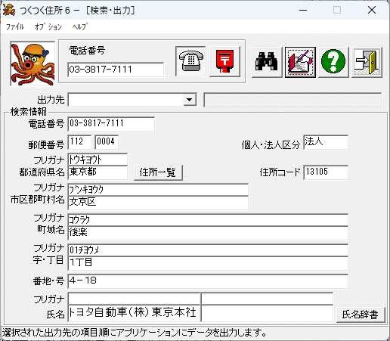Viewport: 390px width, 341px height.
Task: Click the top 電話番号 input field
Action: 116,70
